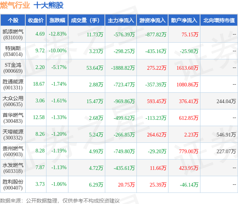The width and height of the screenshot is (238, 204).
Task: Click main inflow 20.75万
Action: [x=126, y=185]
